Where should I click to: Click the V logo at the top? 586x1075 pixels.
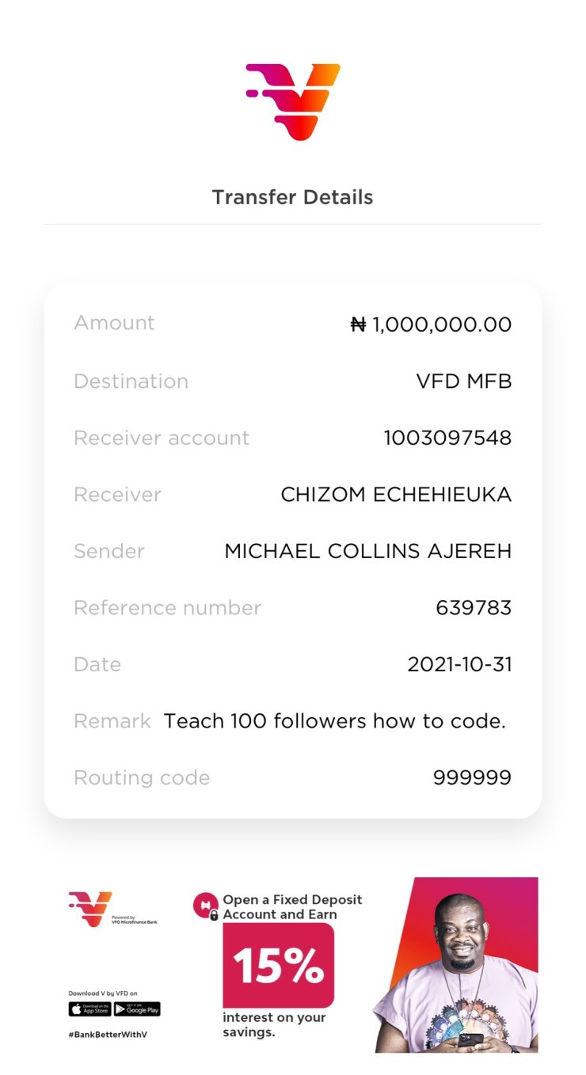click(293, 102)
